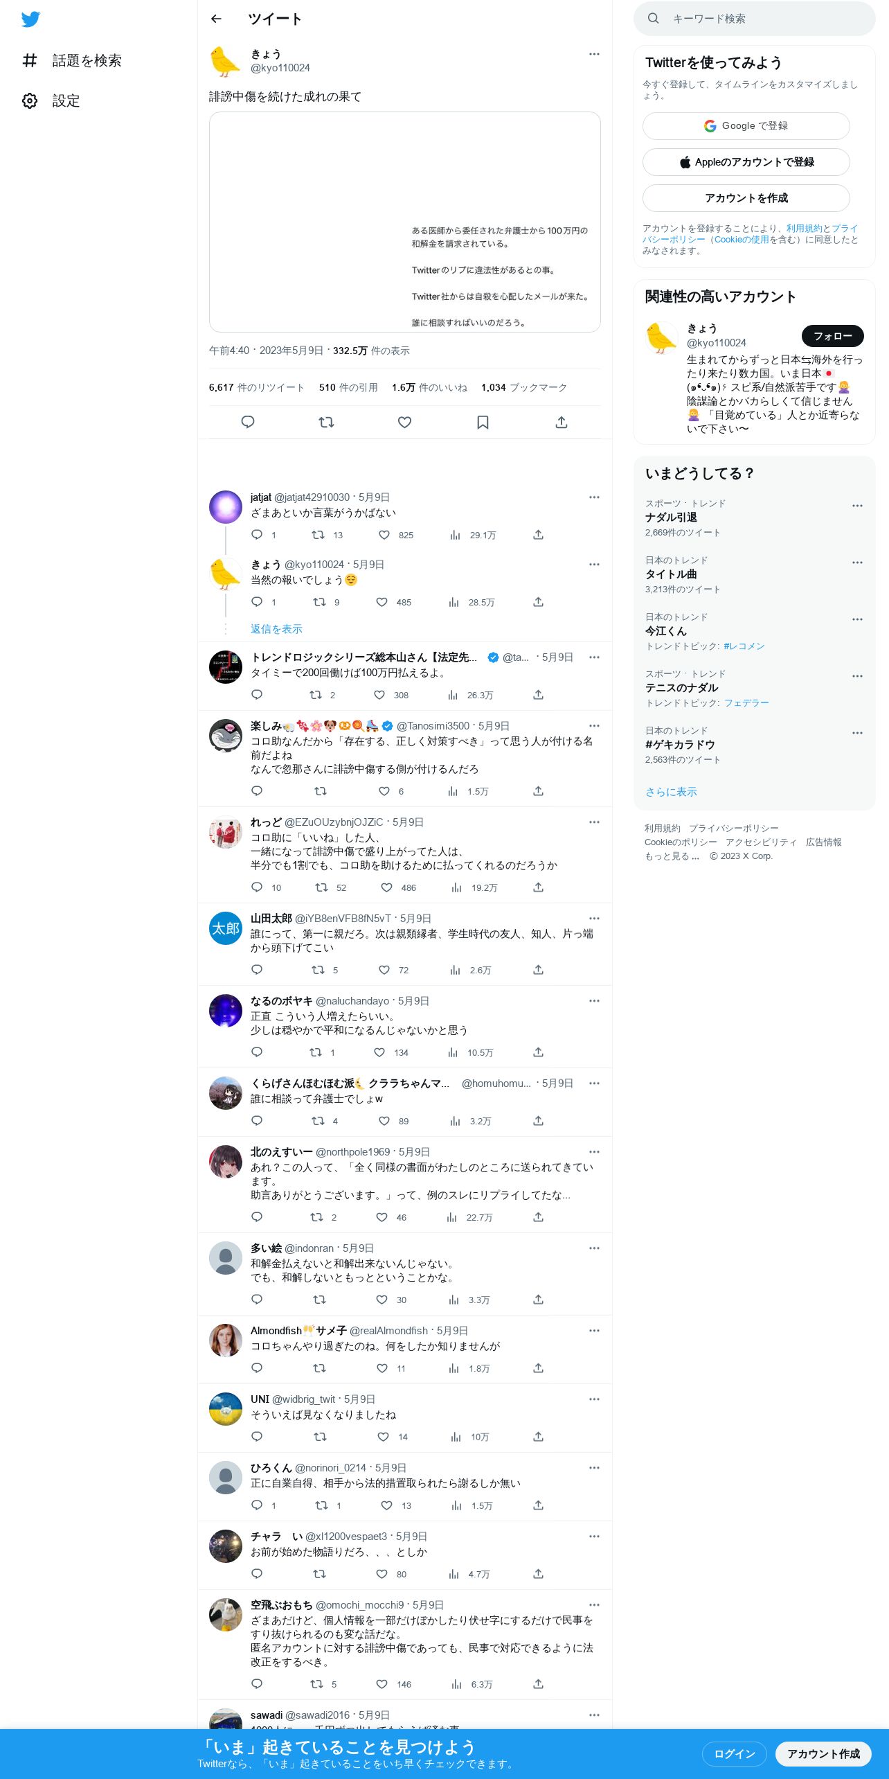Go back using the arrow icon
The width and height of the screenshot is (889, 1779).
tap(216, 19)
